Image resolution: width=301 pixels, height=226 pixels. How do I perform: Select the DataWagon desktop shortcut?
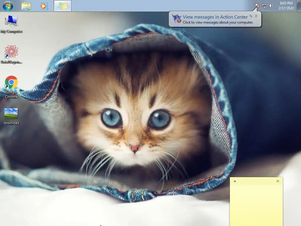pyautogui.click(x=11, y=54)
